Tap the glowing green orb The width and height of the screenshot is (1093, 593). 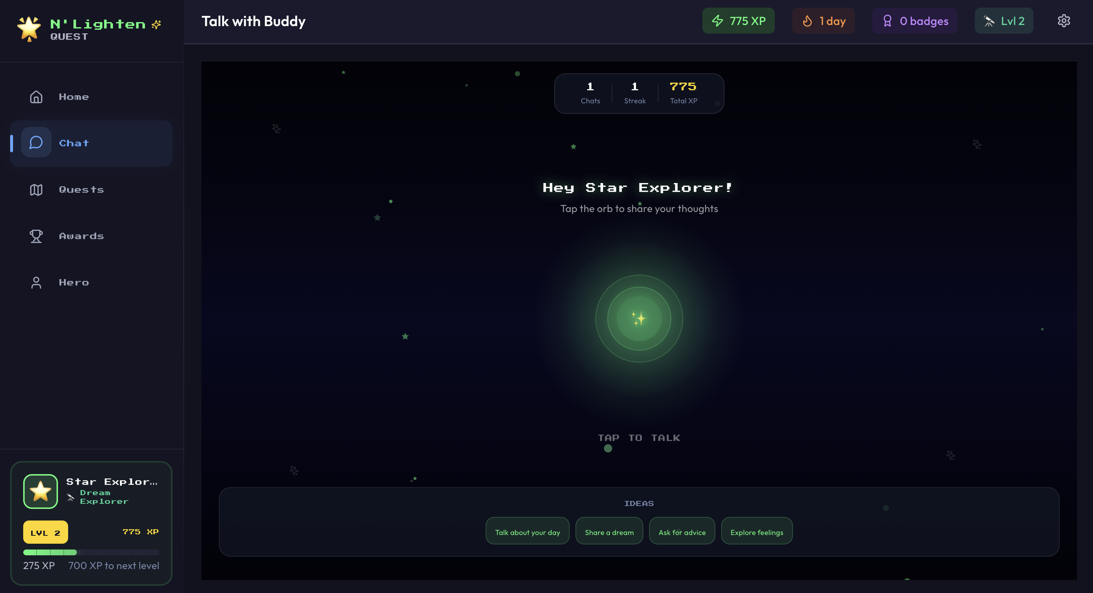click(x=639, y=318)
